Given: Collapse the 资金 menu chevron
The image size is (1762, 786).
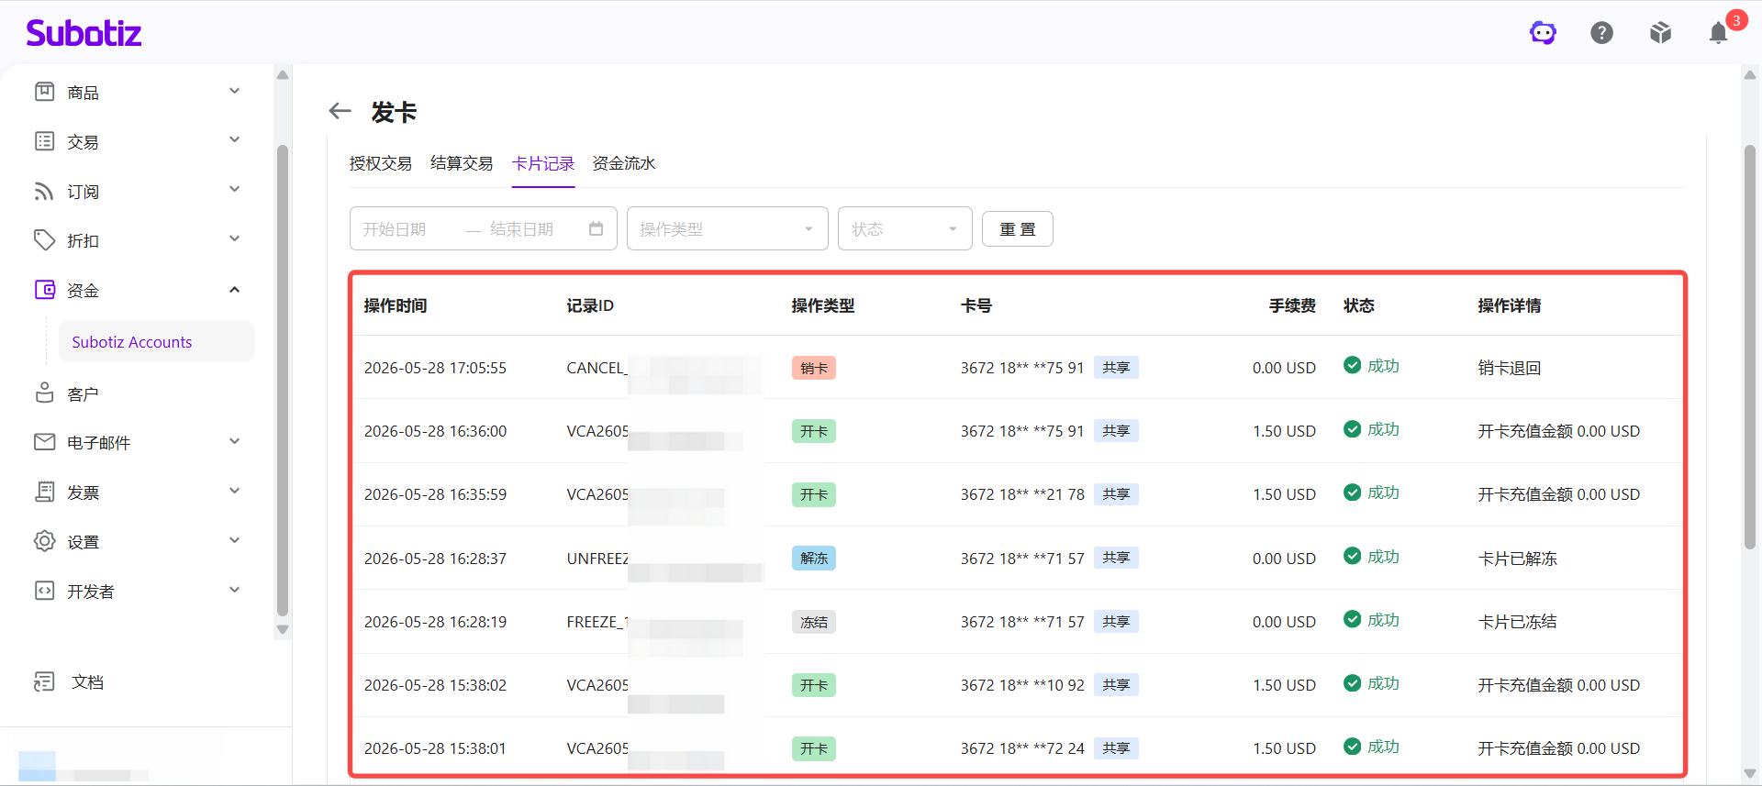Looking at the screenshot, I should coord(234,290).
